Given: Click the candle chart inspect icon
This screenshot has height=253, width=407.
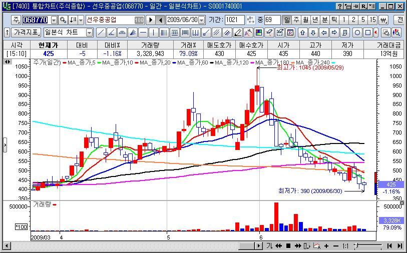Looking at the screenshot, I should pos(396,32).
